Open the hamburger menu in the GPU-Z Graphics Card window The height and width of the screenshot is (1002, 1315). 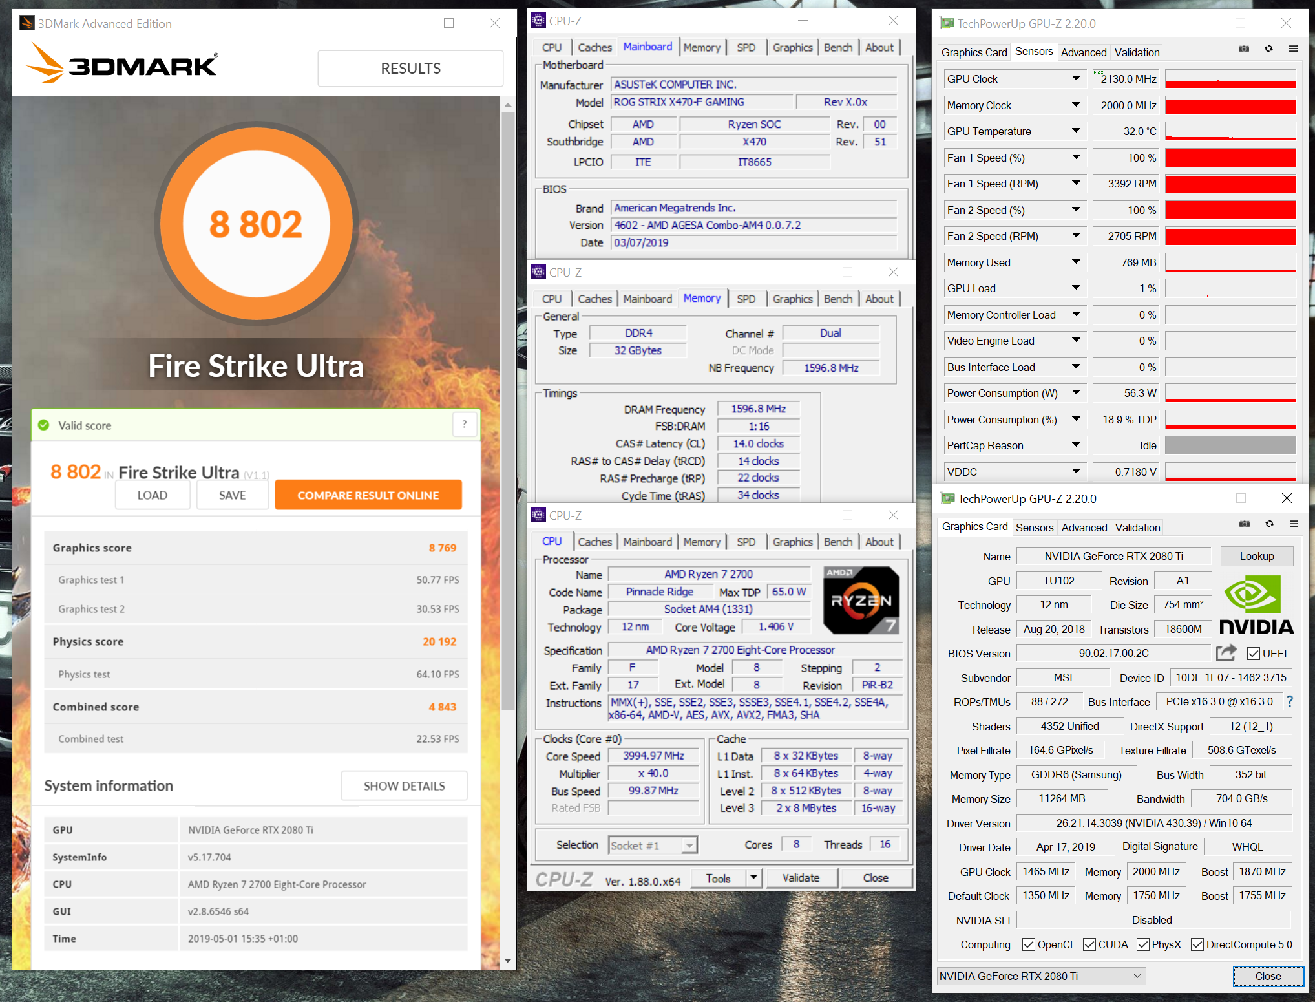tap(1294, 524)
